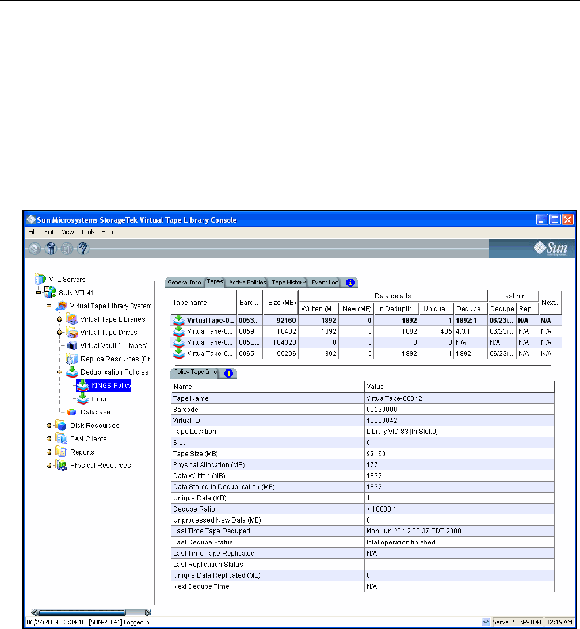Expand the Physical Resources node

pos(49,466)
